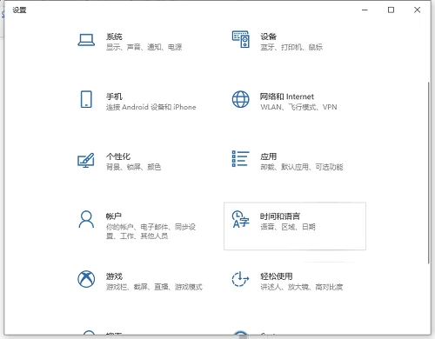Open 个性化 category label
This screenshot has height=339, width=435.
[118, 156]
